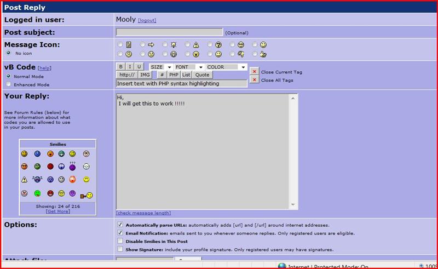438x269 pixels.
Task: Insert the gray face smilie
Action: click(61, 180)
